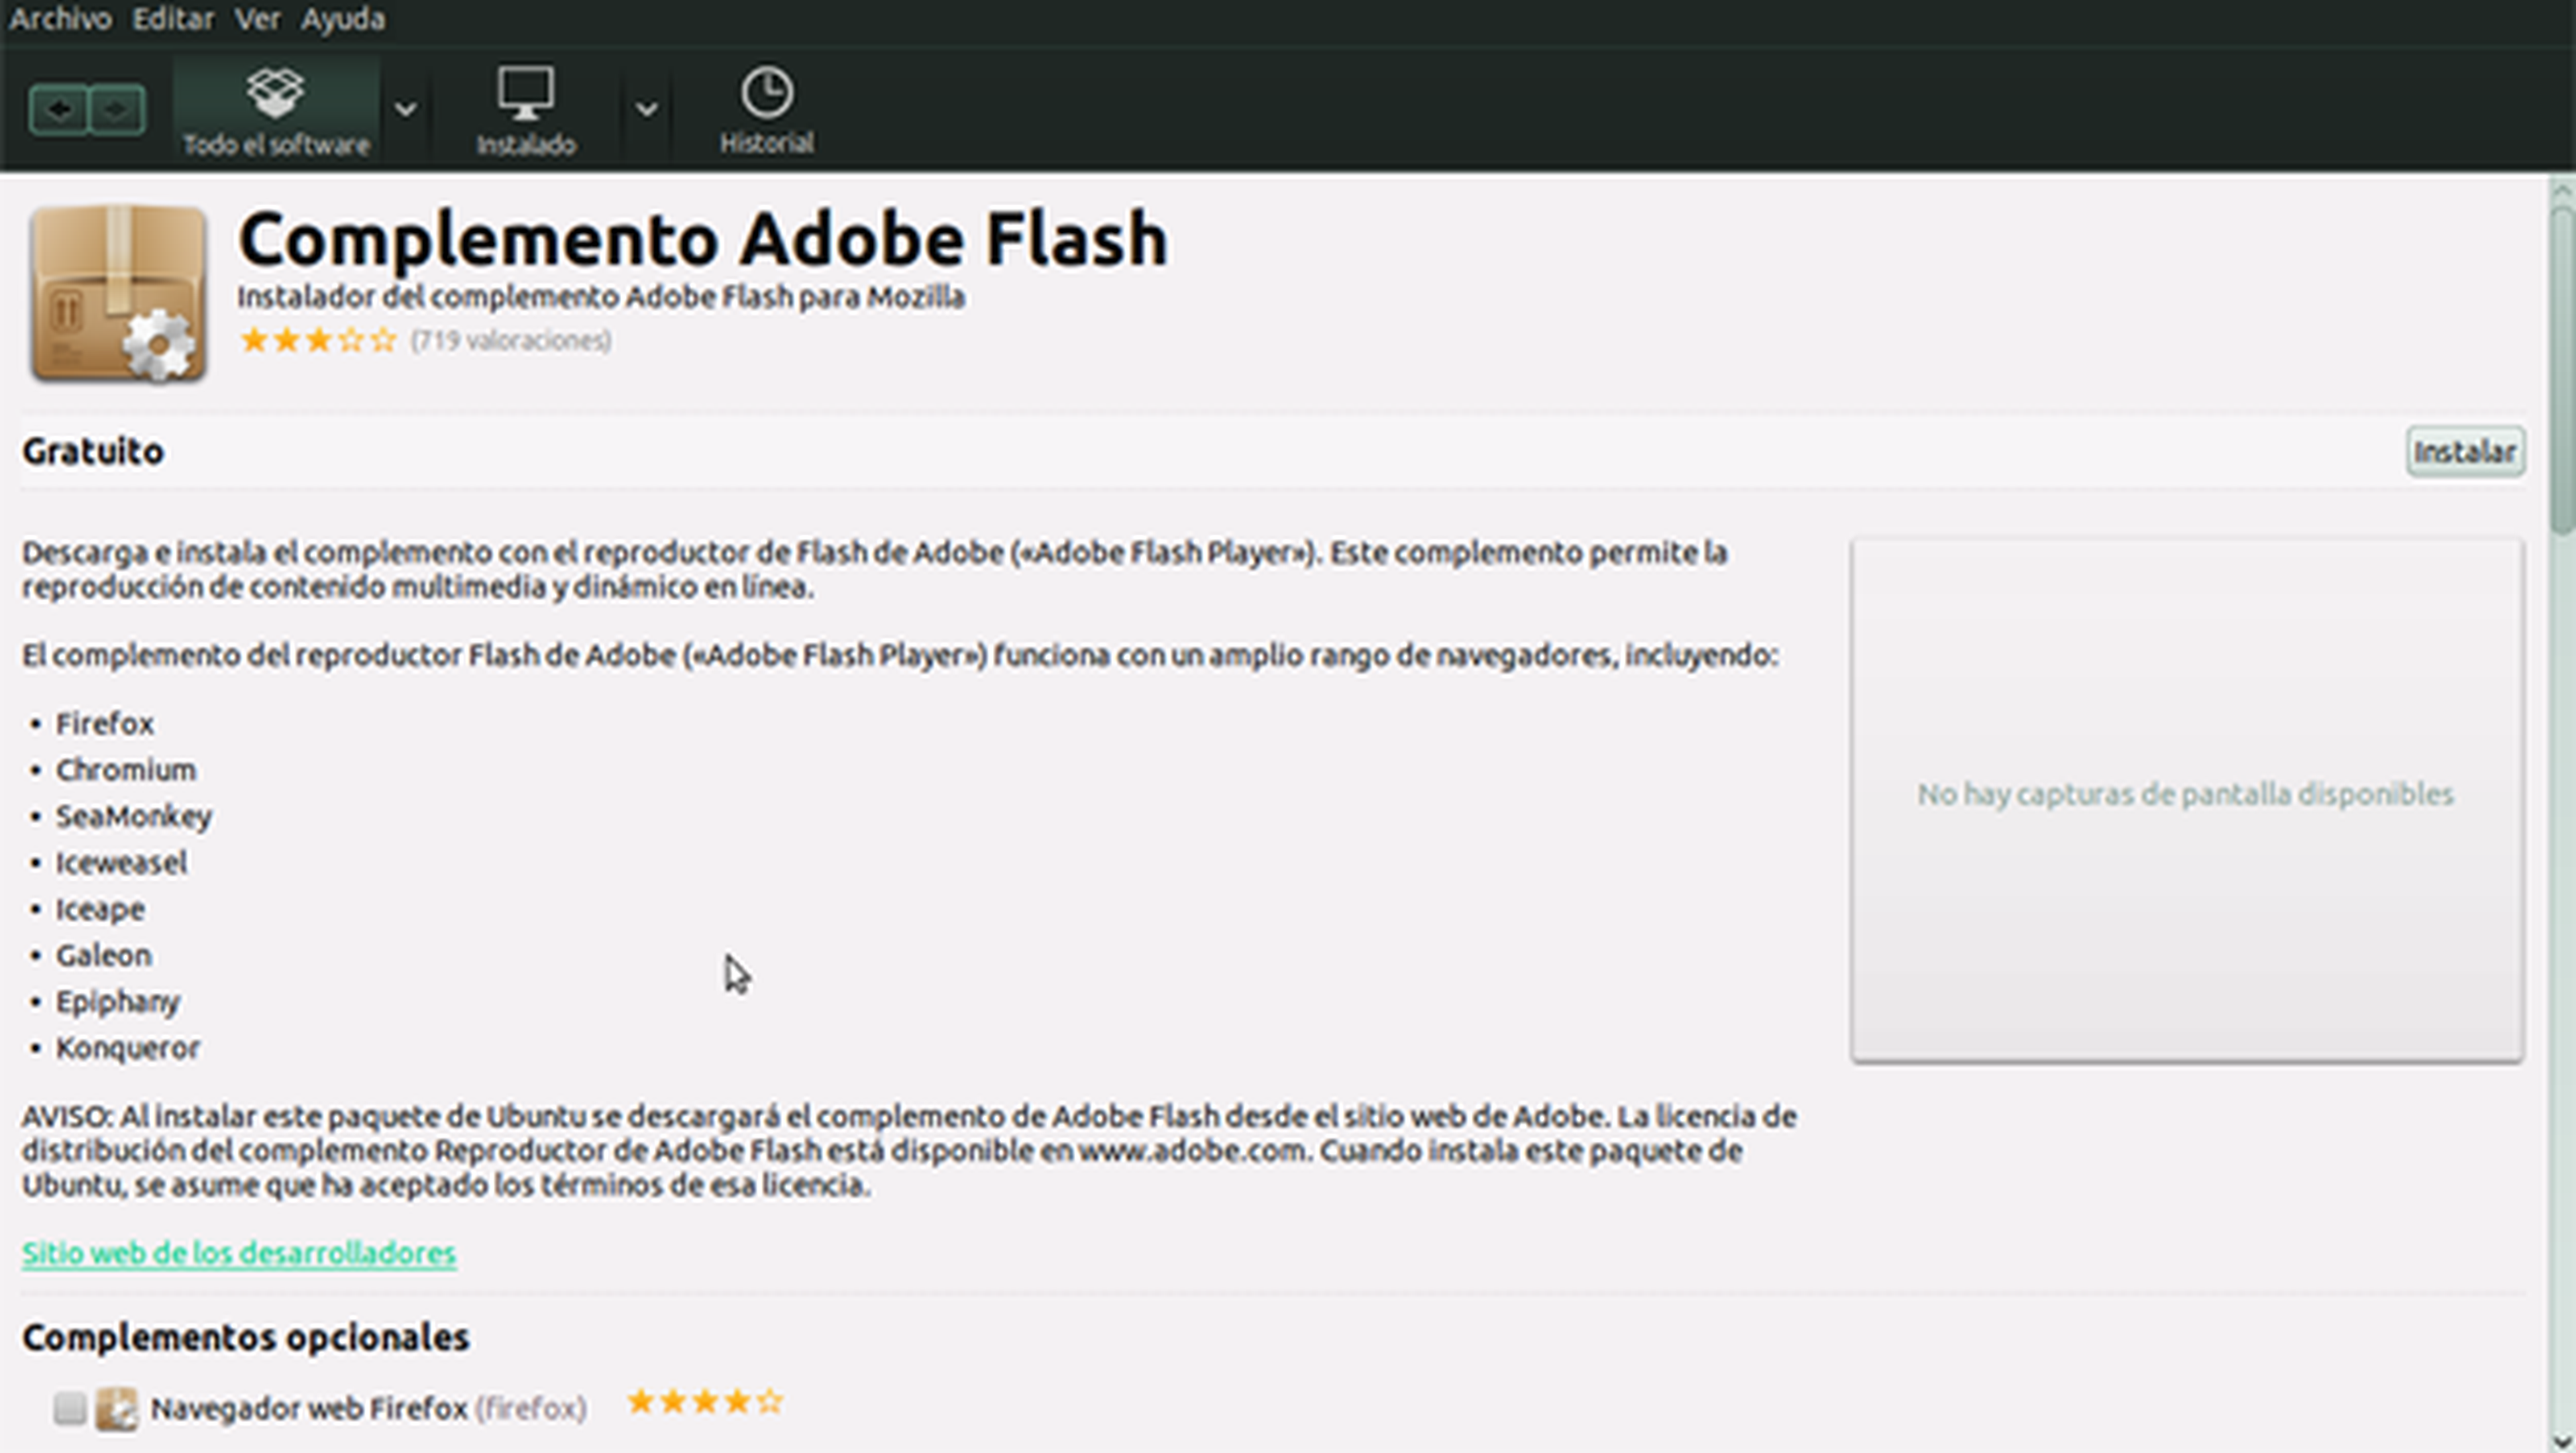Click the back navigation arrow
Screen dimensions: 2576x1453
coord(58,109)
